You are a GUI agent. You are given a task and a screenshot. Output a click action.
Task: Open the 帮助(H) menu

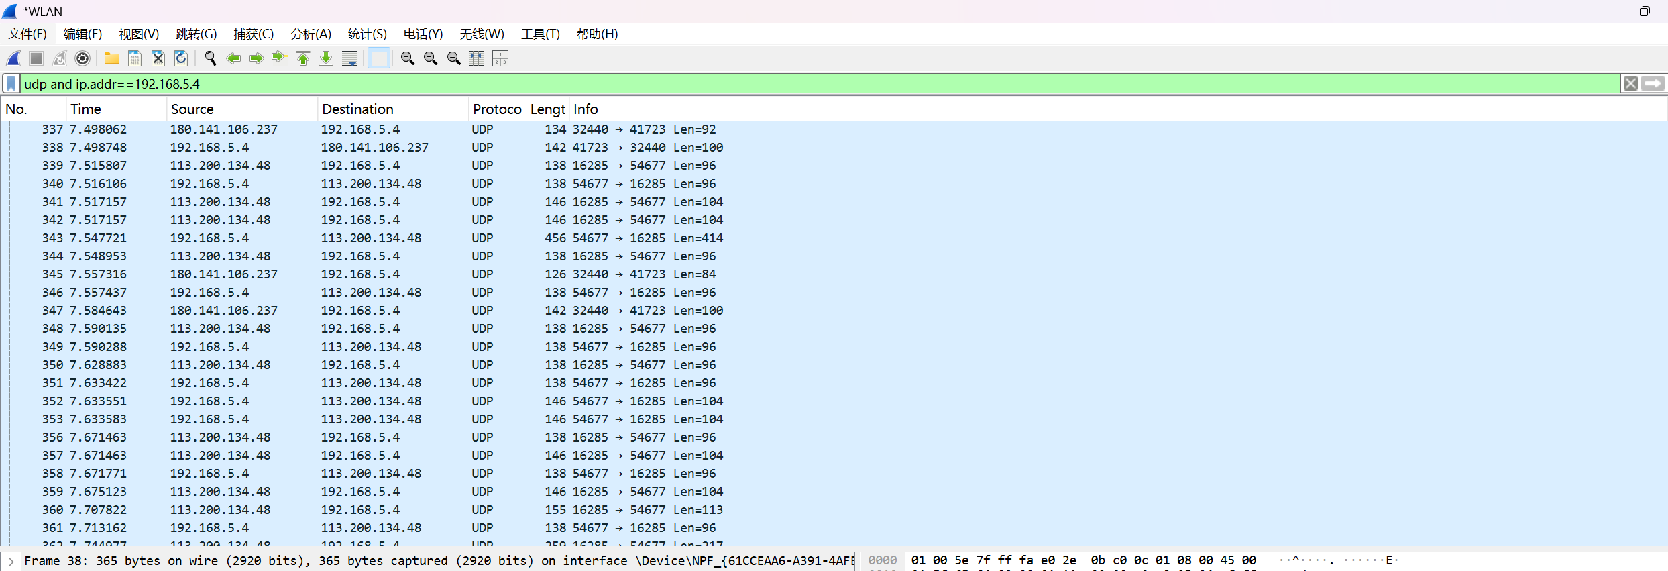pos(597,34)
